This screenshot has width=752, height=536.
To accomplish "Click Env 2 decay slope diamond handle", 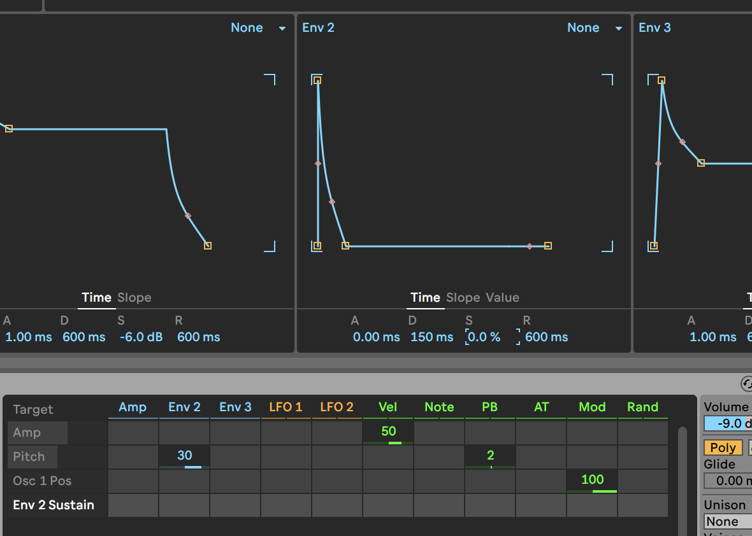I will (332, 202).
